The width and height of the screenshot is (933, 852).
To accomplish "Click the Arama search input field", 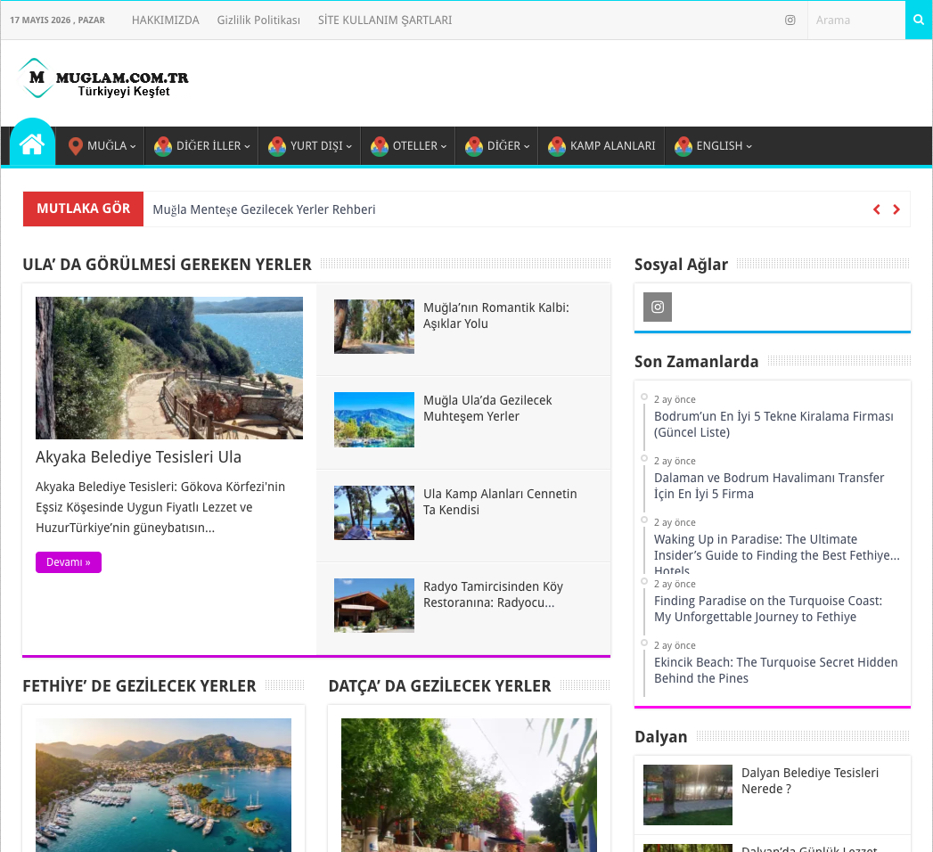I will click(x=856, y=20).
